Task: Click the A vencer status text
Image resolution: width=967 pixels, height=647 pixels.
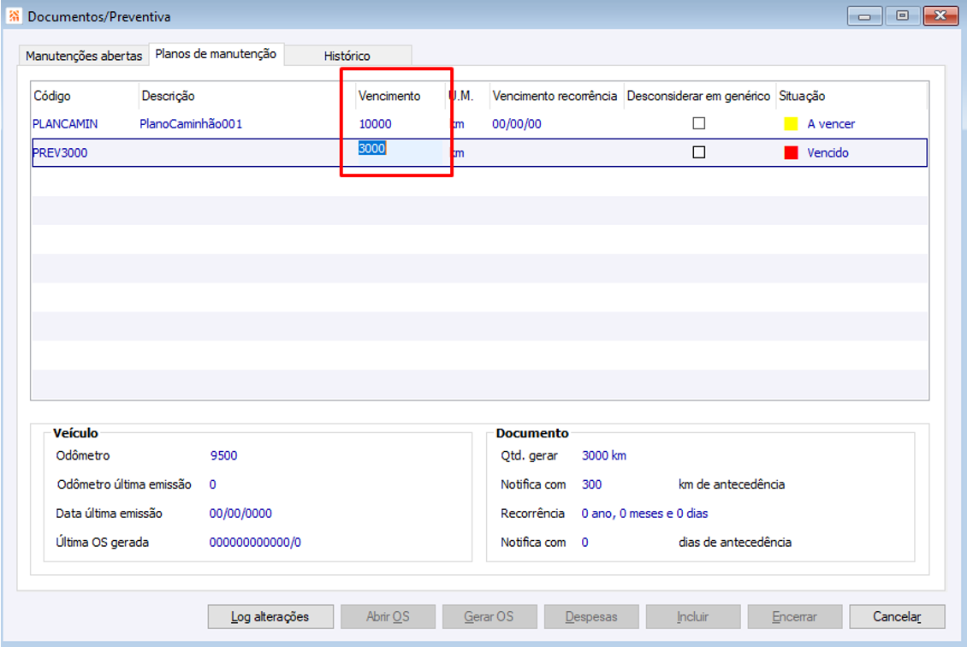Action: (831, 124)
